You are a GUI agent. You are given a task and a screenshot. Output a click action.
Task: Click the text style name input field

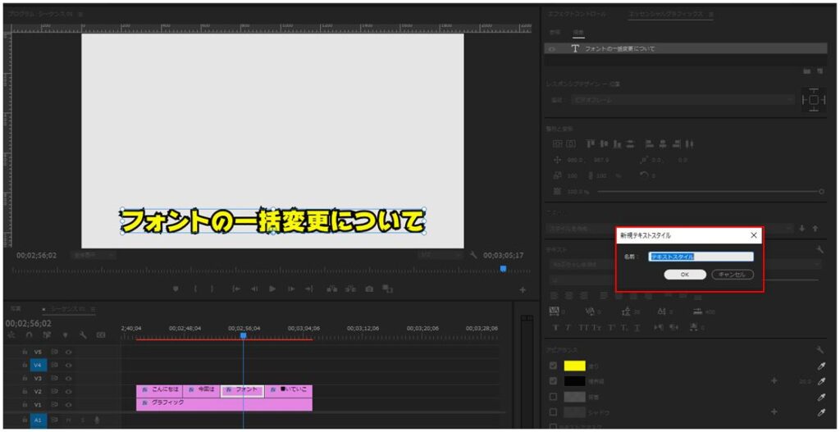[701, 257]
